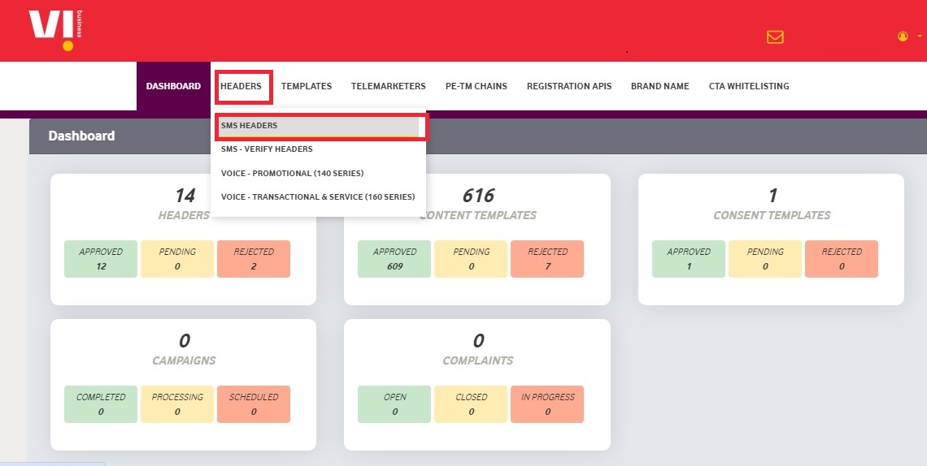Open the PE-TM Chains menu
This screenshot has width=927, height=466.
tap(477, 86)
